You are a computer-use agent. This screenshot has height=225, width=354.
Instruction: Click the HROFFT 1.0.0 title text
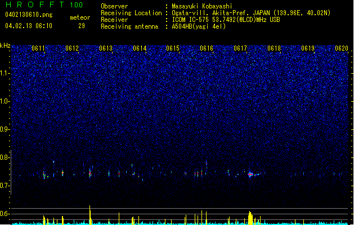point(44,4)
